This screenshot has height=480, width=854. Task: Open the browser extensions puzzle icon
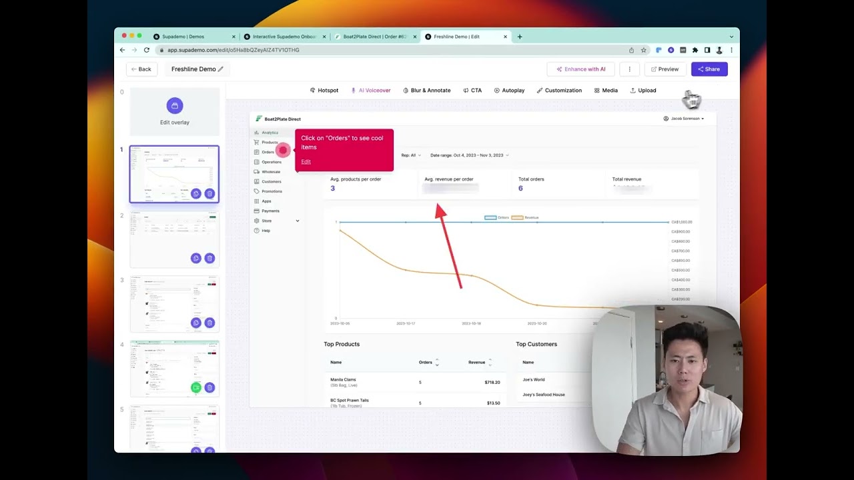click(695, 50)
